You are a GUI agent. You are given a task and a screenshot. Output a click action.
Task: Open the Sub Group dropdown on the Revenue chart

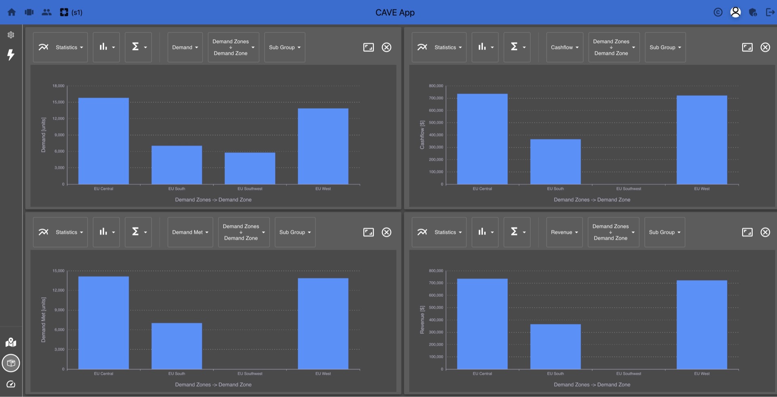point(664,232)
